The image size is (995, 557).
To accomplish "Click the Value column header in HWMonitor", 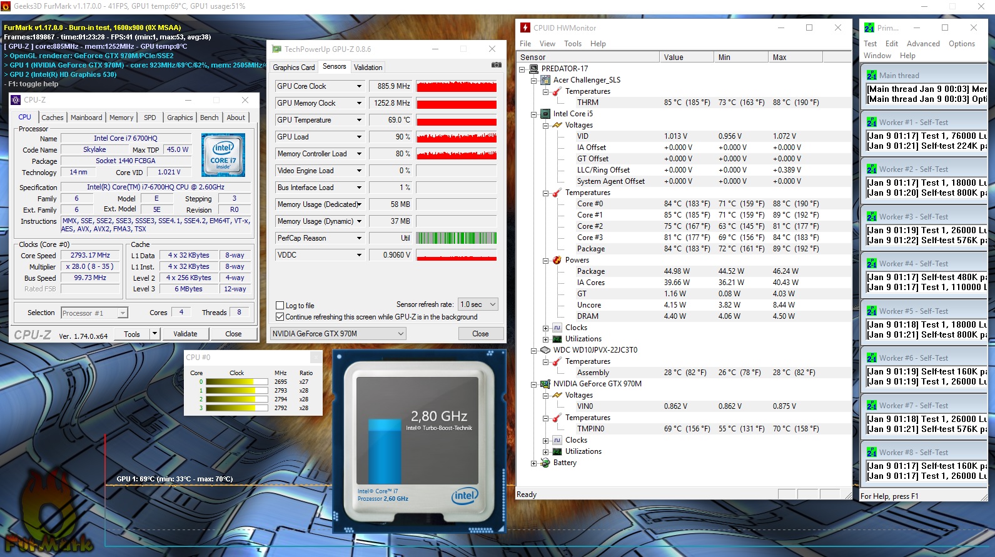I will pos(686,57).
